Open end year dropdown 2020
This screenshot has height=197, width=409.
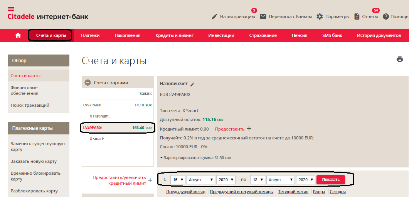click(x=306, y=180)
